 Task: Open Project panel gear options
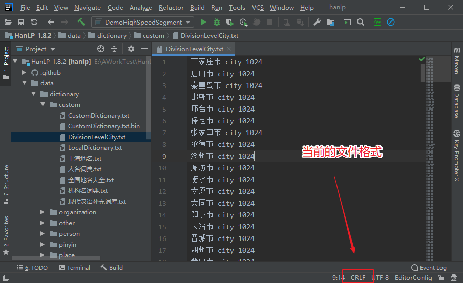click(x=131, y=49)
